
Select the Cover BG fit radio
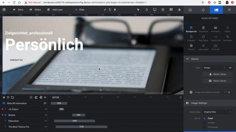click(x=205, y=118)
